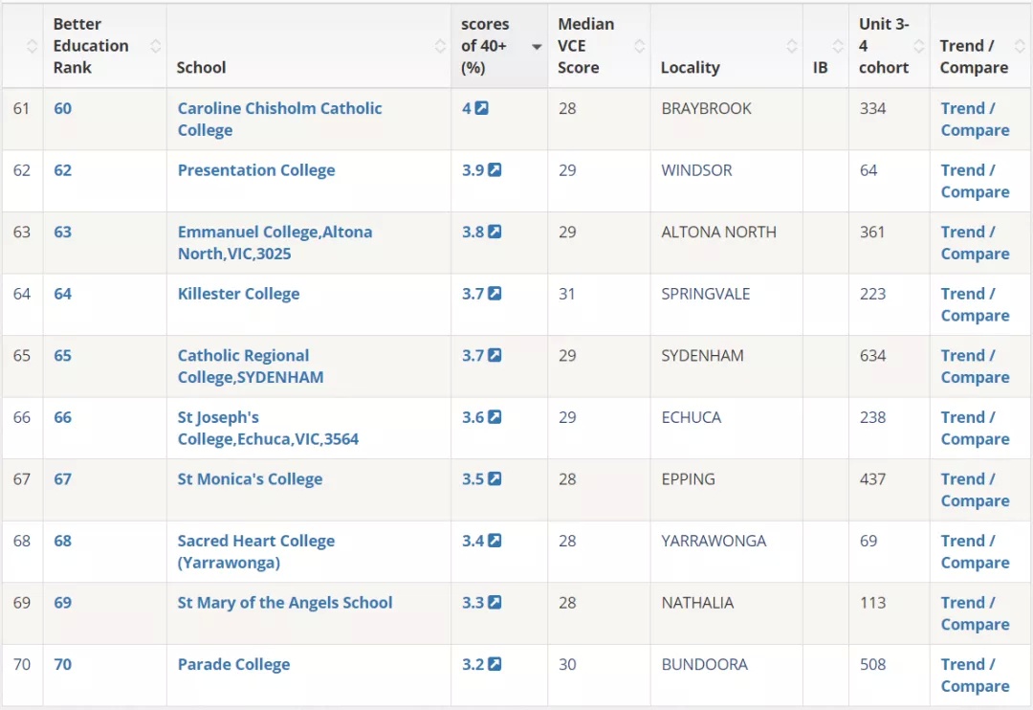1033x710 pixels.
Task: Open Trend / Compare for St Joseph's College
Action: point(975,428)
